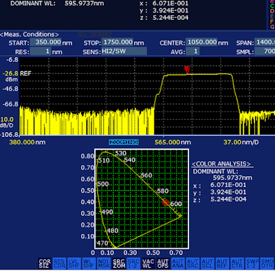
Task: Click the red marker on the spectrum trace
Action: pos(187,69)
